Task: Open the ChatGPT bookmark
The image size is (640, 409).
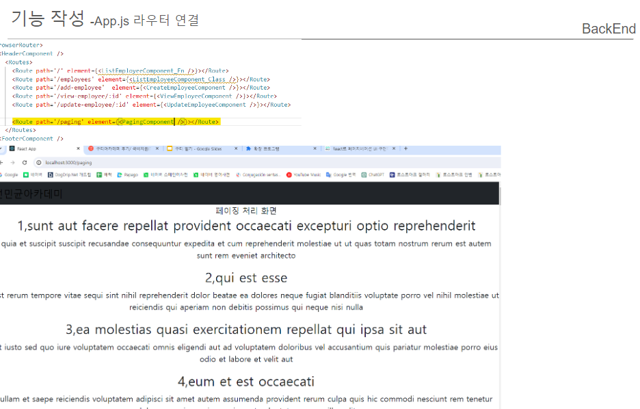Action: [x=373, y=174]
